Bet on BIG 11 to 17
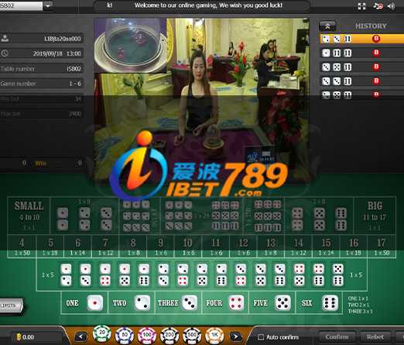 click(x=375, y=216)
